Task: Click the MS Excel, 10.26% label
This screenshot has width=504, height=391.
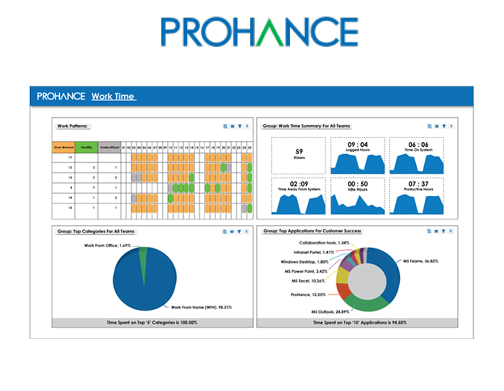Action: (308, 281)
